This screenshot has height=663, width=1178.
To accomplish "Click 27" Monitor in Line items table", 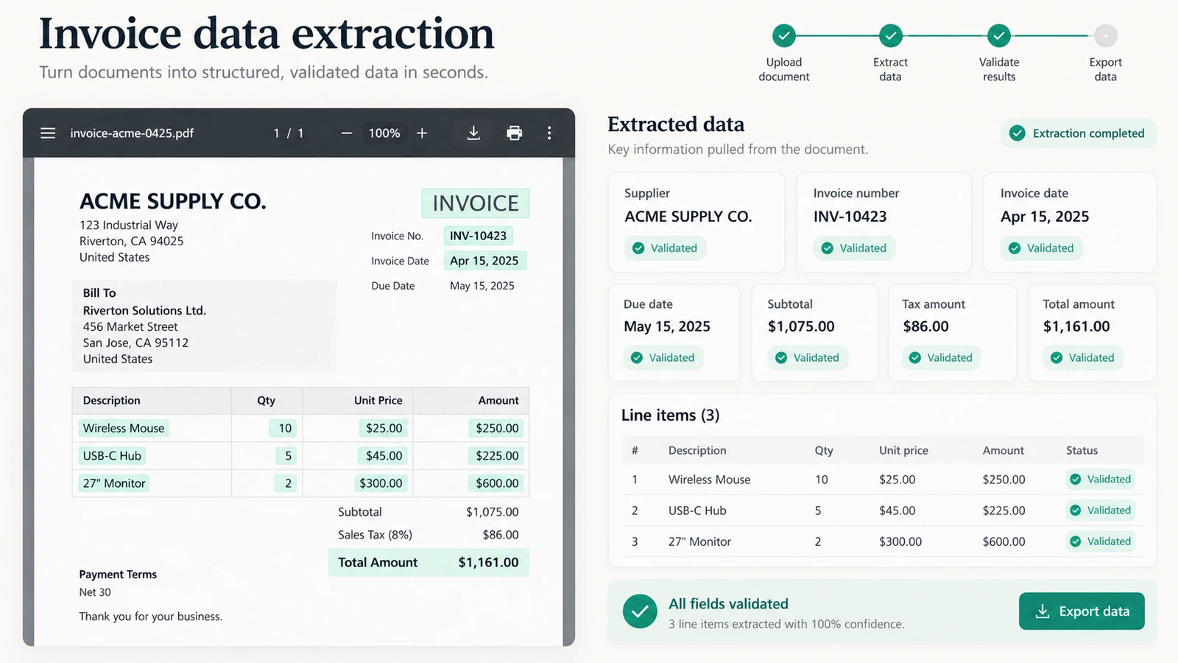I will coord(699,541).
